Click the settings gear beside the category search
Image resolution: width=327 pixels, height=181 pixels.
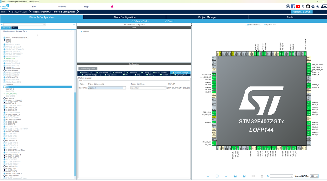74,25
